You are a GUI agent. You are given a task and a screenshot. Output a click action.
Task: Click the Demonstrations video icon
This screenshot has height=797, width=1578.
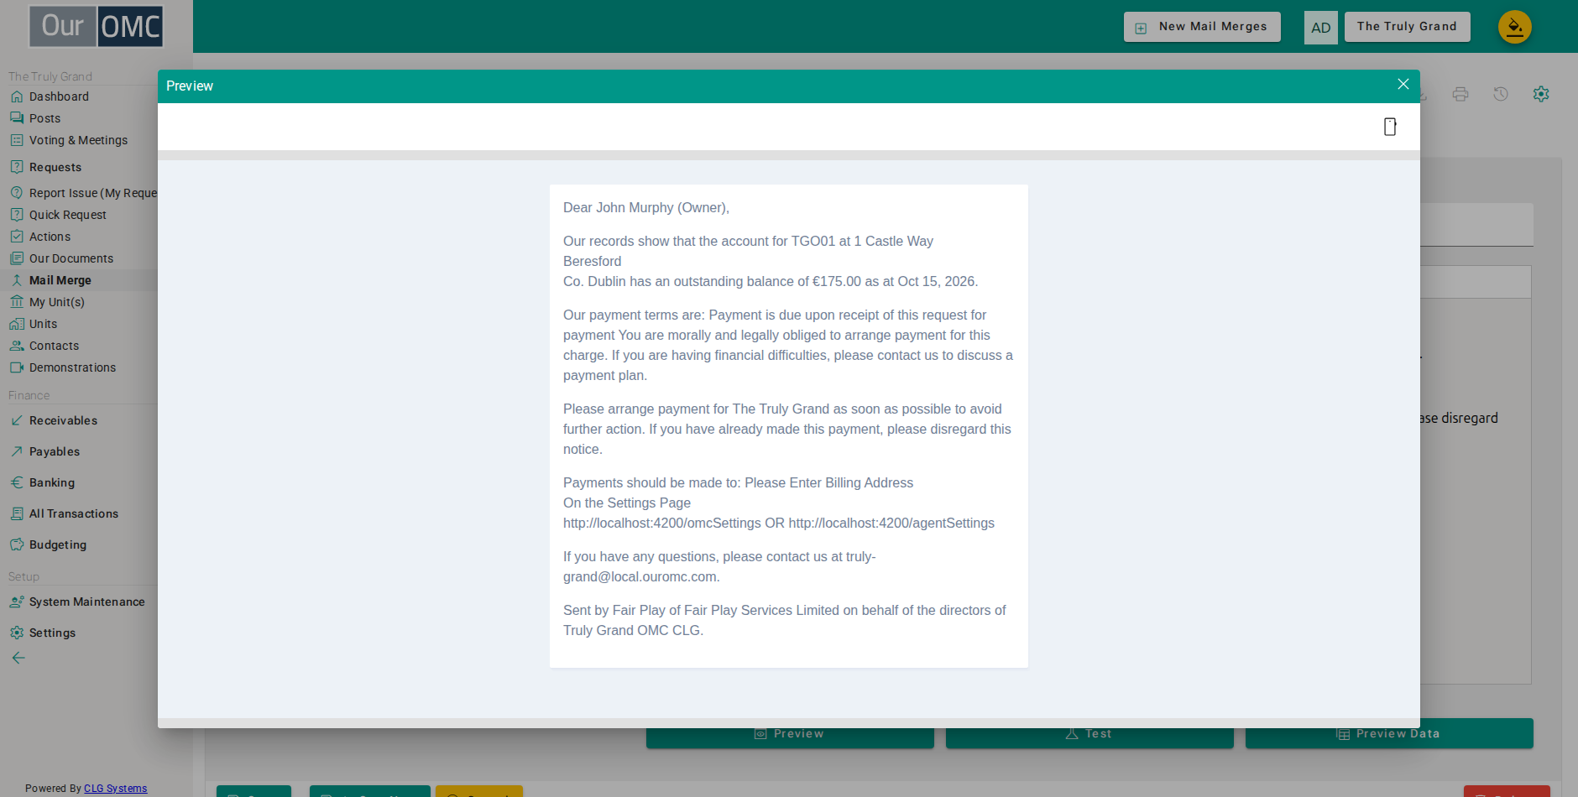click(x=17, y=367)
